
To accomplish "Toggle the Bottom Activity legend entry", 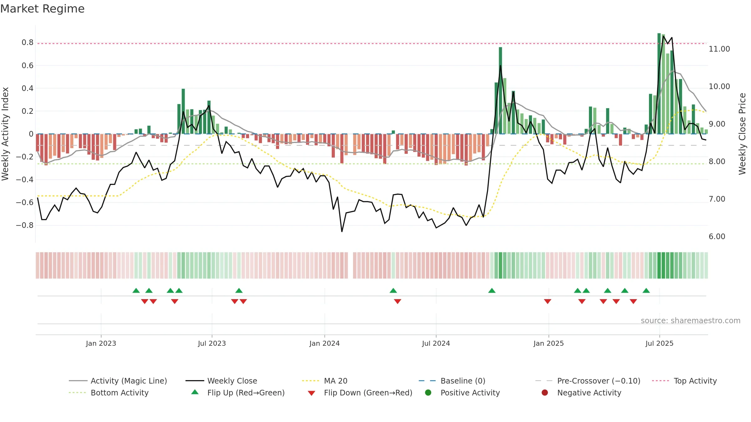I will 109,393.
